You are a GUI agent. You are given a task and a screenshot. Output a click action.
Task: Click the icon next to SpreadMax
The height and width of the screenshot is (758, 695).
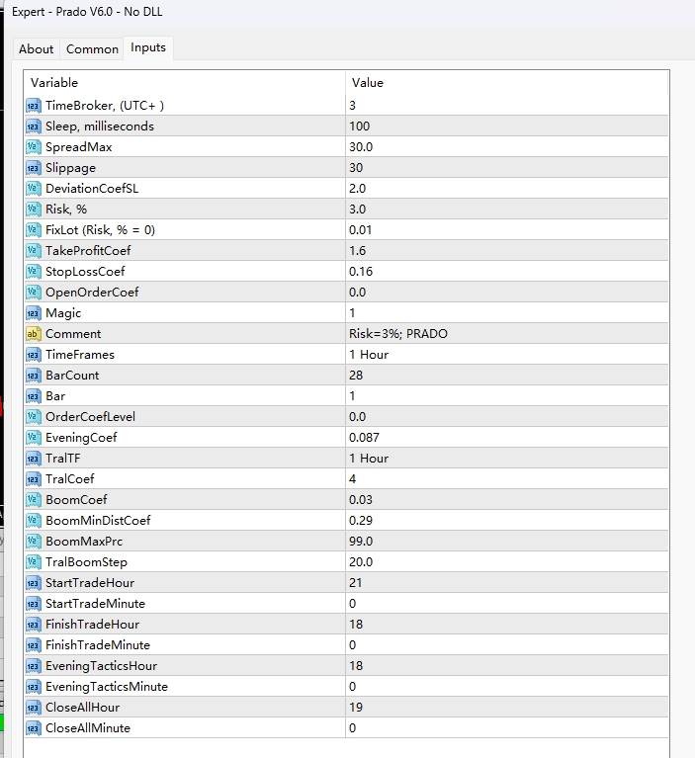coord(34,147)
